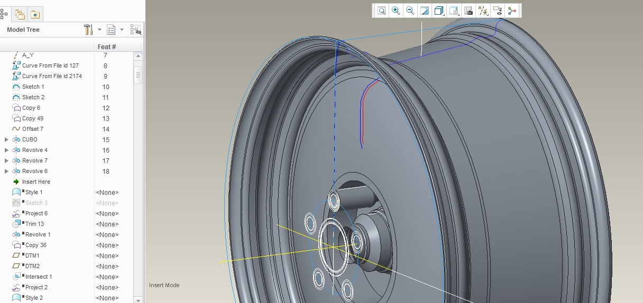The width and height of the screenshot is (643, 303).
Task: Select the Project 2 feature
Action: pos(36,287)
